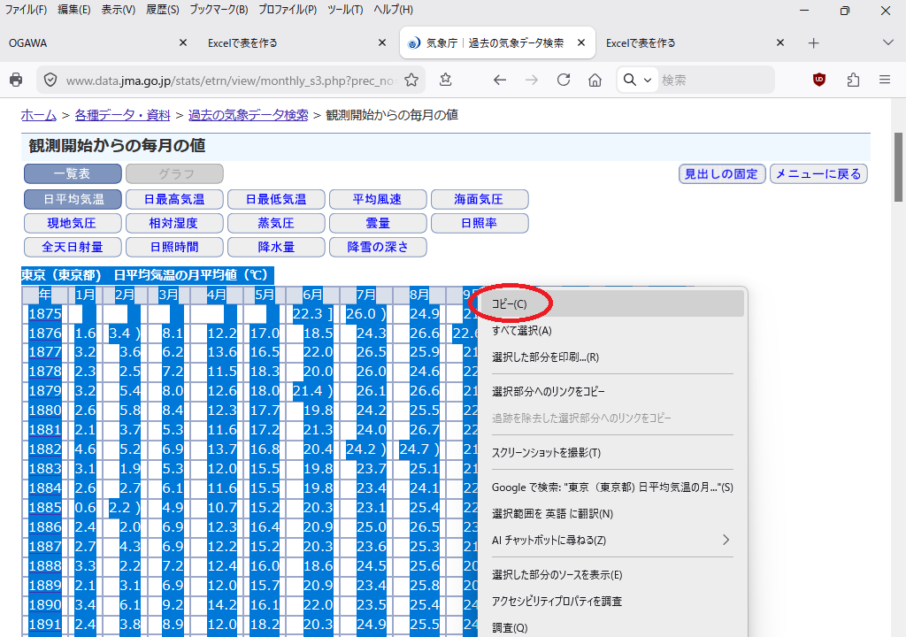Open the bookmarks toolbar star icon
Screen dimensions: 906x637
point(446,80)
